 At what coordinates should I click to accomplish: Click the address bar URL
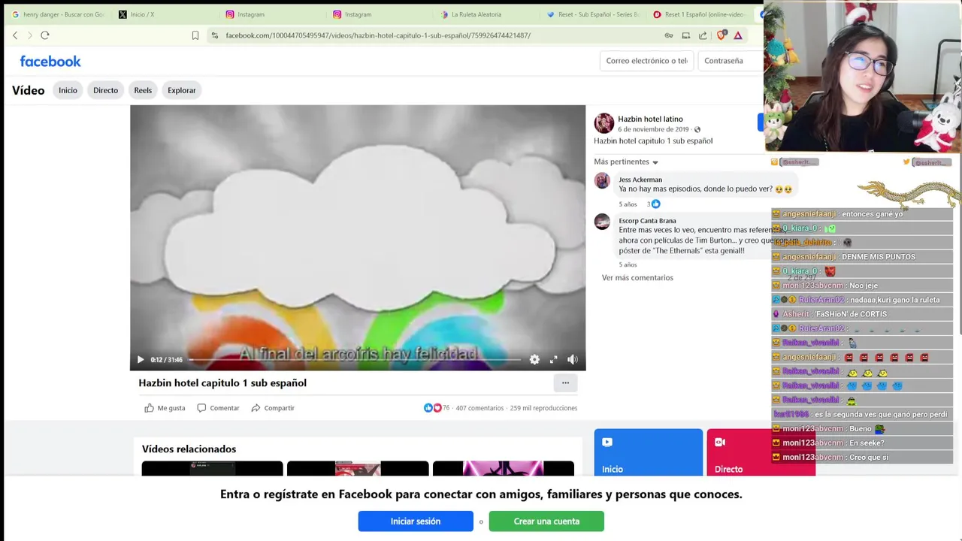click(378, 35)
